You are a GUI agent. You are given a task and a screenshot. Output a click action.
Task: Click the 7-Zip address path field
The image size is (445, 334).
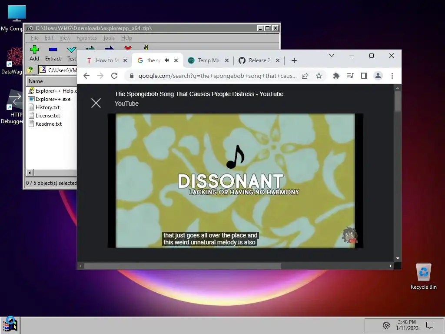pos(58,70)
